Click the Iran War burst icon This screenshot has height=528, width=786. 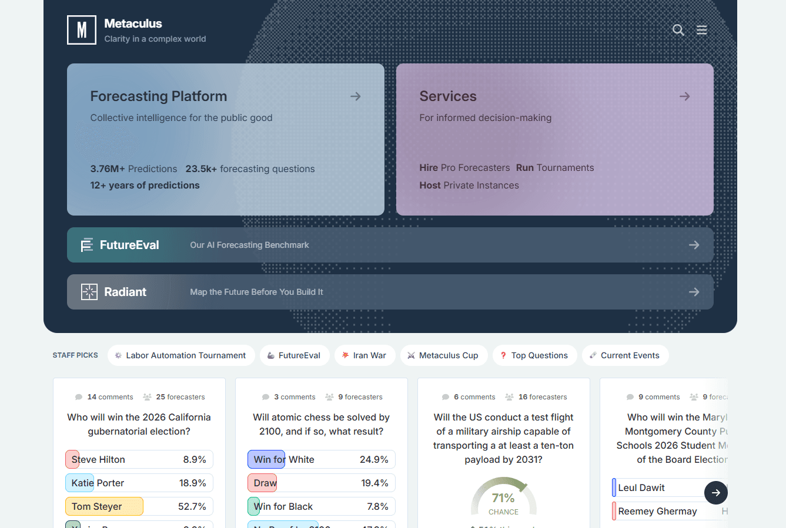pyautogui.click(x=345, y=355)
